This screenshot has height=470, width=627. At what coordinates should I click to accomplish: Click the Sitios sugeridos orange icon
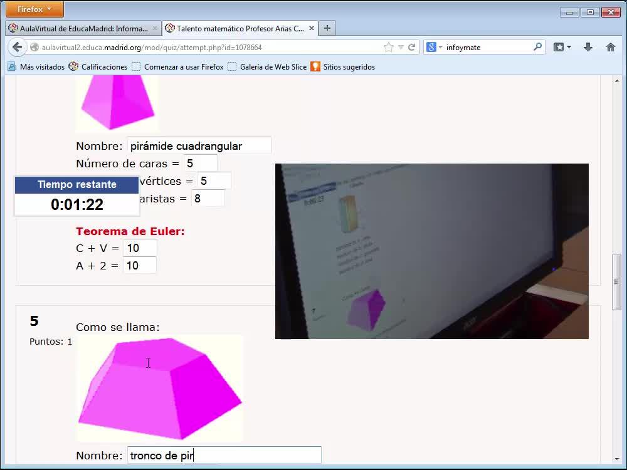pyautogui.click(x=315, y=67)
